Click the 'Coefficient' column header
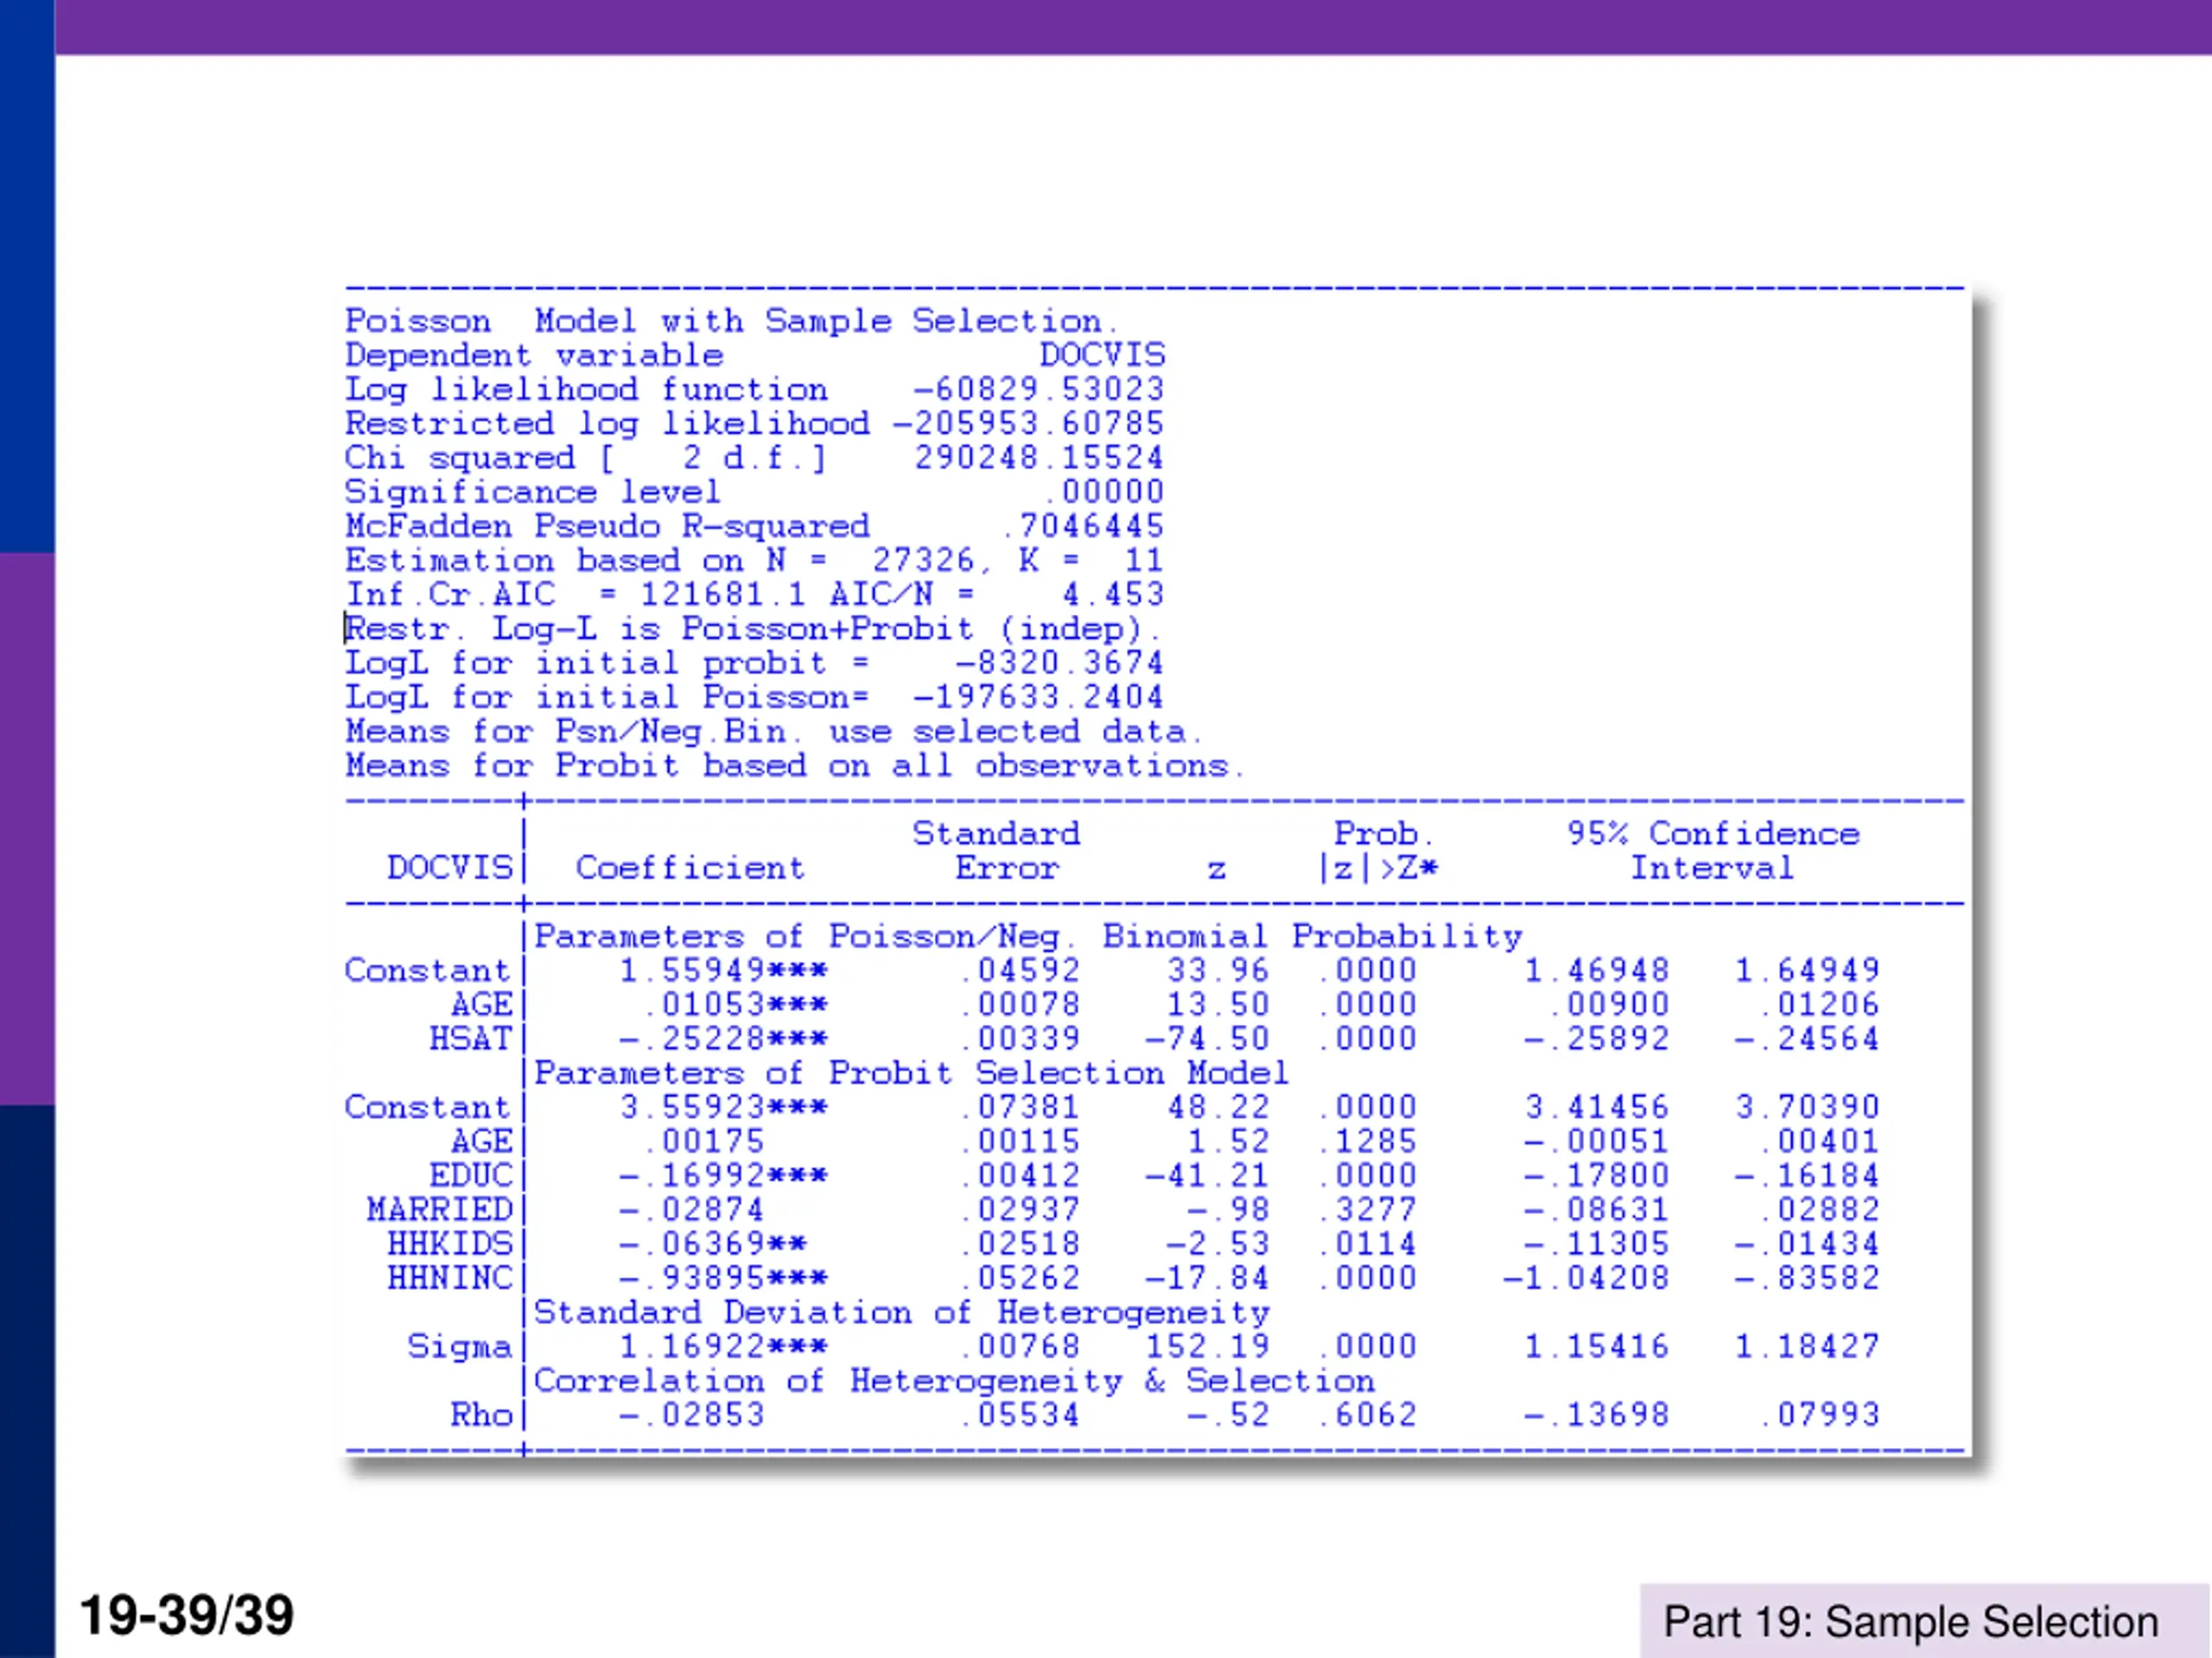This screenshot has height=1658, width=2212. click(690, 868)
